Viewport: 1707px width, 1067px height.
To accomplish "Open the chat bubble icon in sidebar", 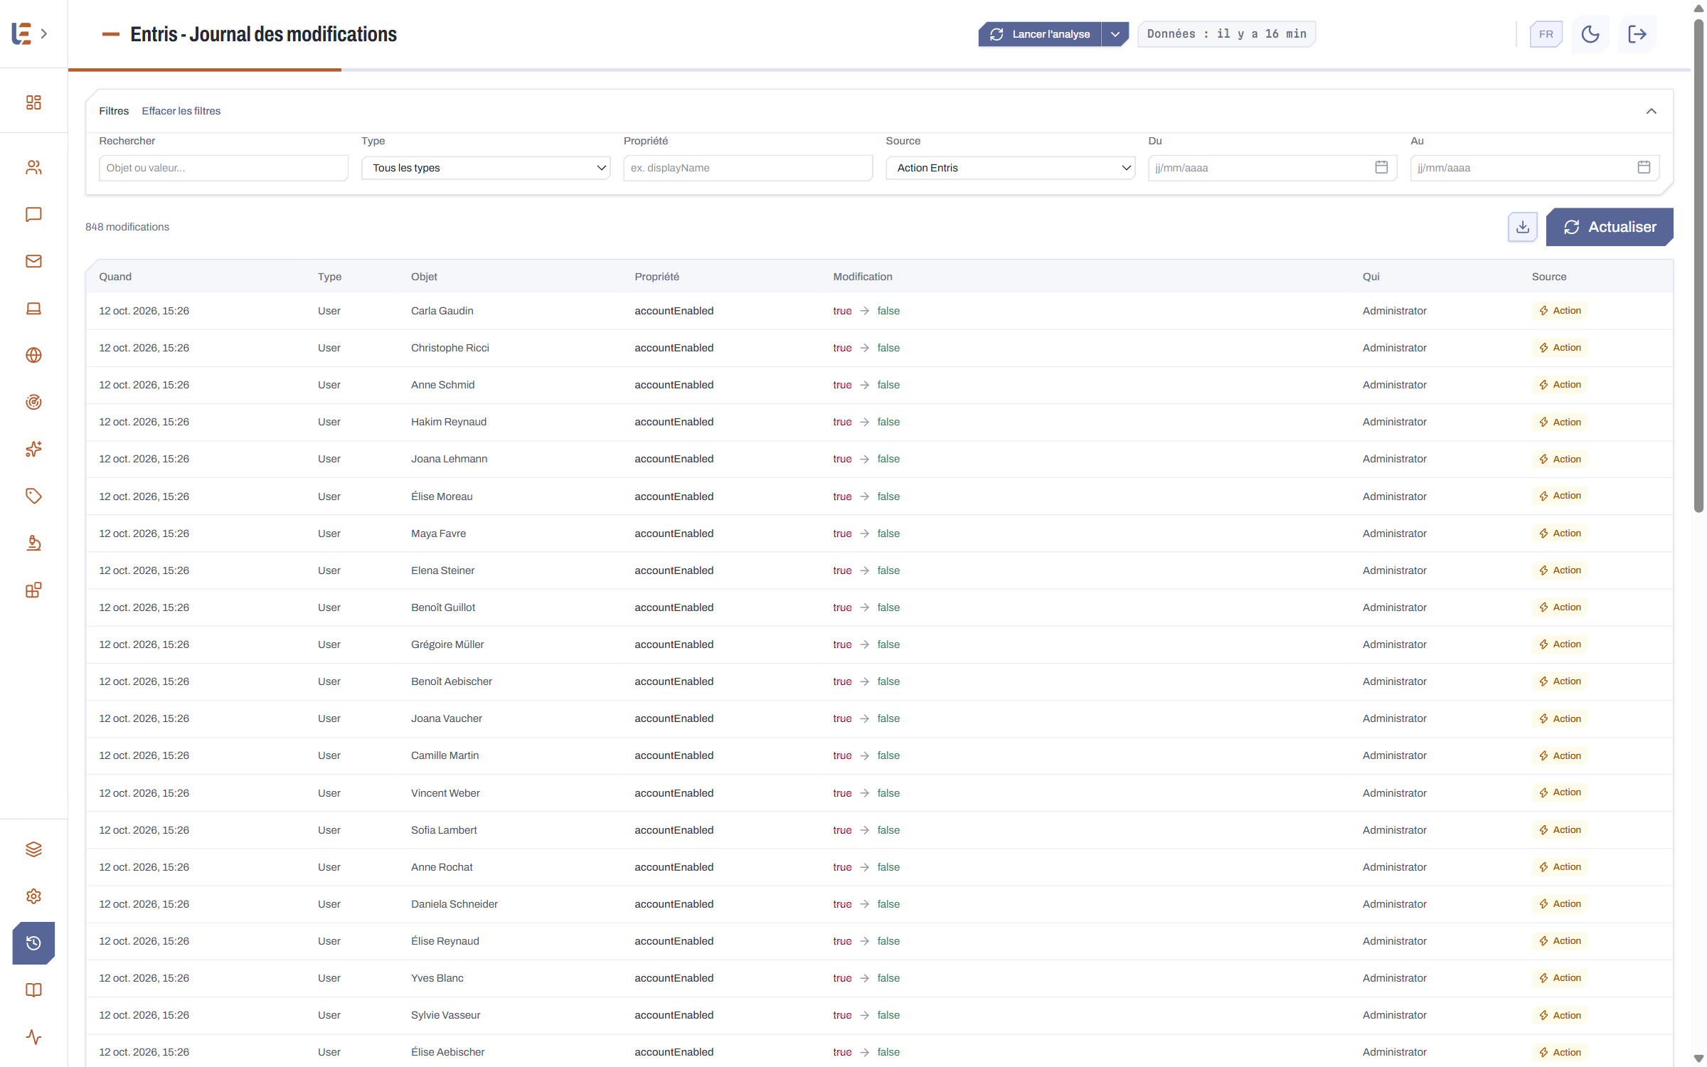I will [x=33, y=214].
